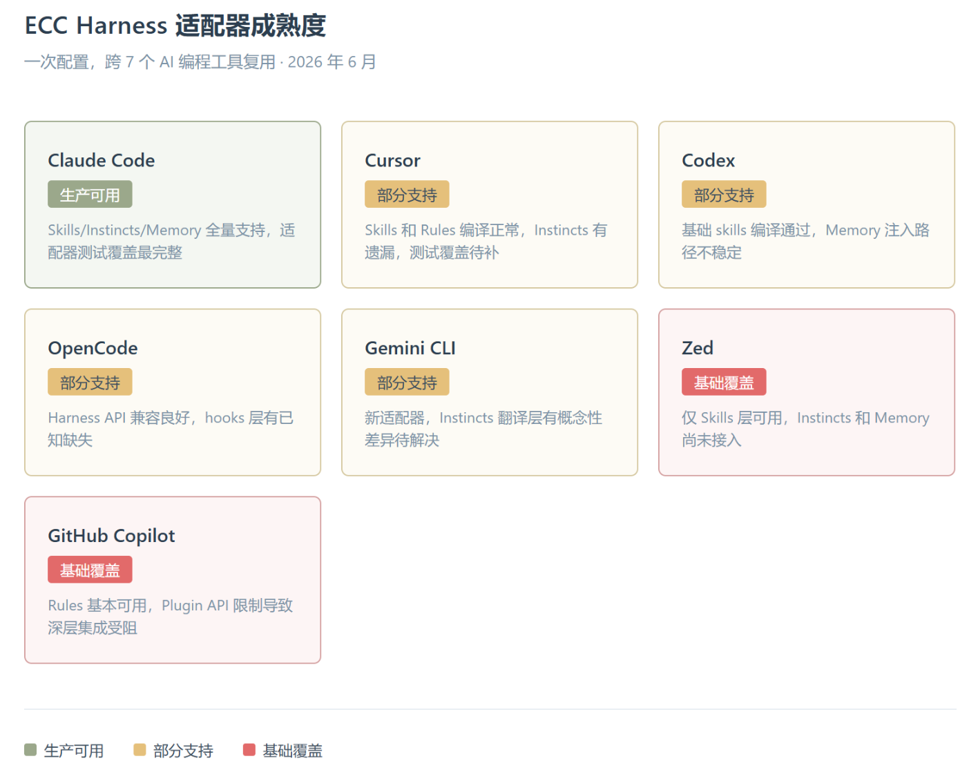This screenshot has height=772, width=978.
Task: Select the Claude Code description about Skills/Instincts/Memory
Action: [x=172, y=241]
